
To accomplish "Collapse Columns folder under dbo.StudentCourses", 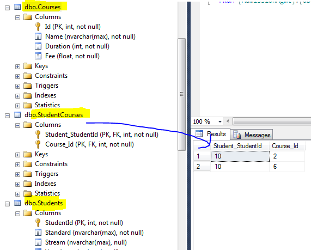I will click(x=17, y=125).
